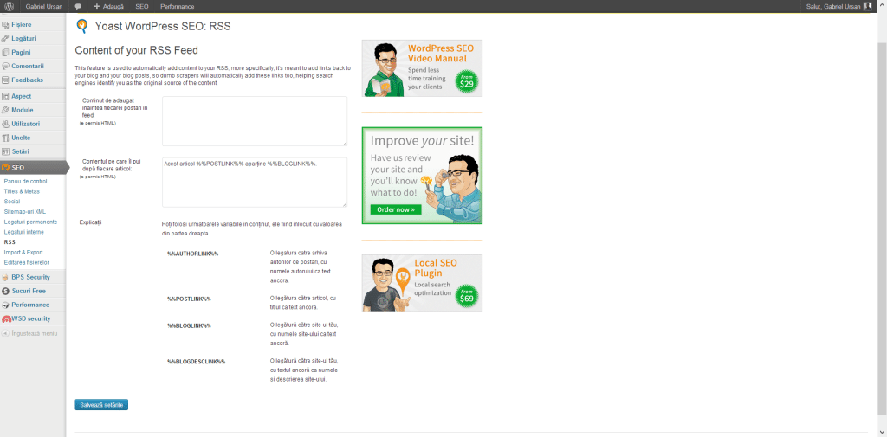Click the orange SEO icon in the sidebar

tap(5, 167)
